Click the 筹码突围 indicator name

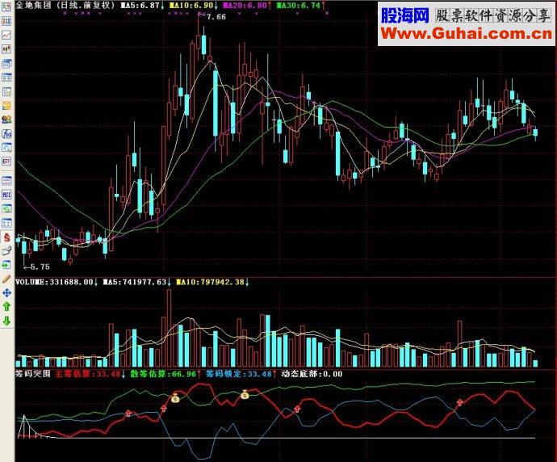coord(32,374)
